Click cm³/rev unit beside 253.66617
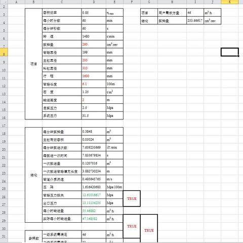 pos(213,21)
